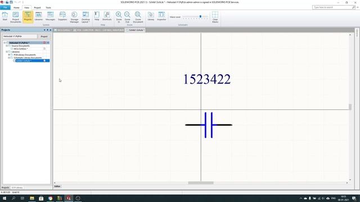The image size is (360, 202).
Task: Click Zoom Document in the ribbon
Action: [x=138, y=17]
